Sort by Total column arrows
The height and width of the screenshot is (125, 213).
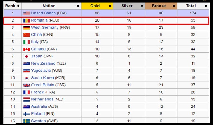point(206,6)
